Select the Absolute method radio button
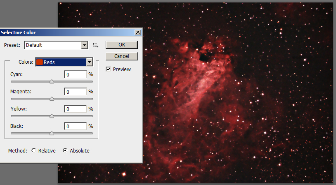The width and height of the screenshot is (336, 185). click(65, 150)
